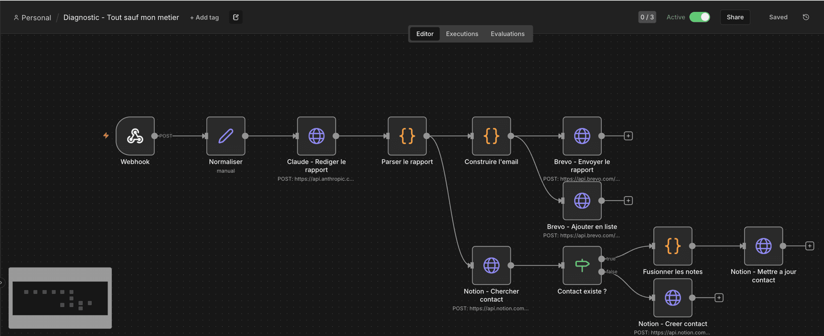Click the 0 / 3 counter badge

[647, 17]
